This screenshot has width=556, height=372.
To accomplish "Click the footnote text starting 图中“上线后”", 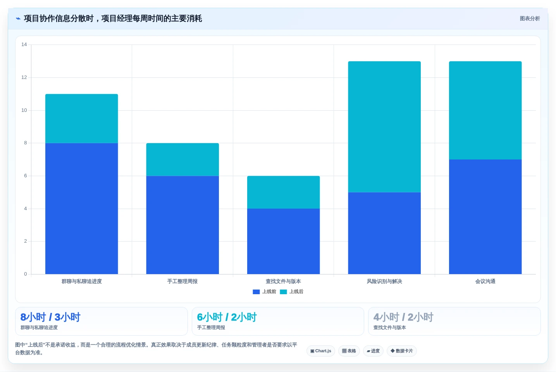I will (156, 349).
